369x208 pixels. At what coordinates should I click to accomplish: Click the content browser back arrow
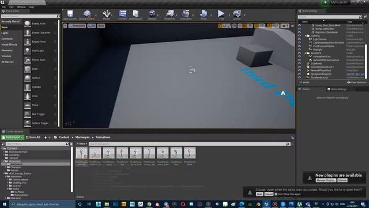pos(46,138)
